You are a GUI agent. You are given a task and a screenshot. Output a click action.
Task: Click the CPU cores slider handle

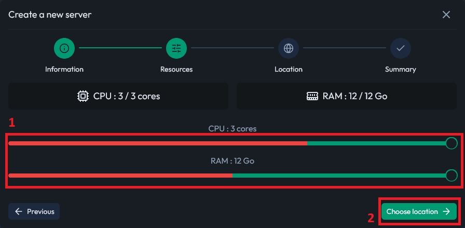pos(452,143)
